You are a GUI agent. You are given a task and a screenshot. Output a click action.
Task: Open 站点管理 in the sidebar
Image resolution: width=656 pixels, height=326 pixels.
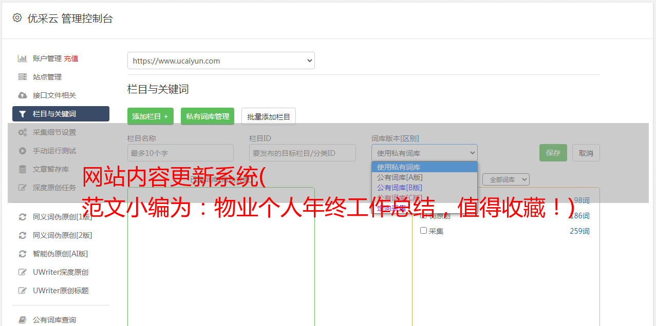tap(47, 77)
